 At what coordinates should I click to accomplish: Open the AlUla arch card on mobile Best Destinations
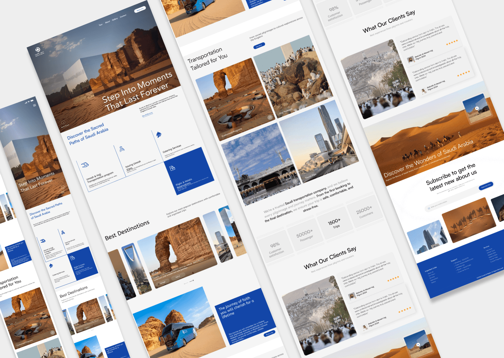point(86,316)
